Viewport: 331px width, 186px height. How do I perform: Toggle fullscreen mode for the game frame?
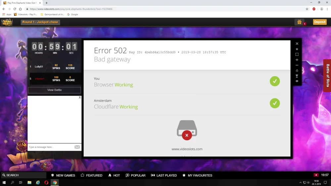coord(297,55)
